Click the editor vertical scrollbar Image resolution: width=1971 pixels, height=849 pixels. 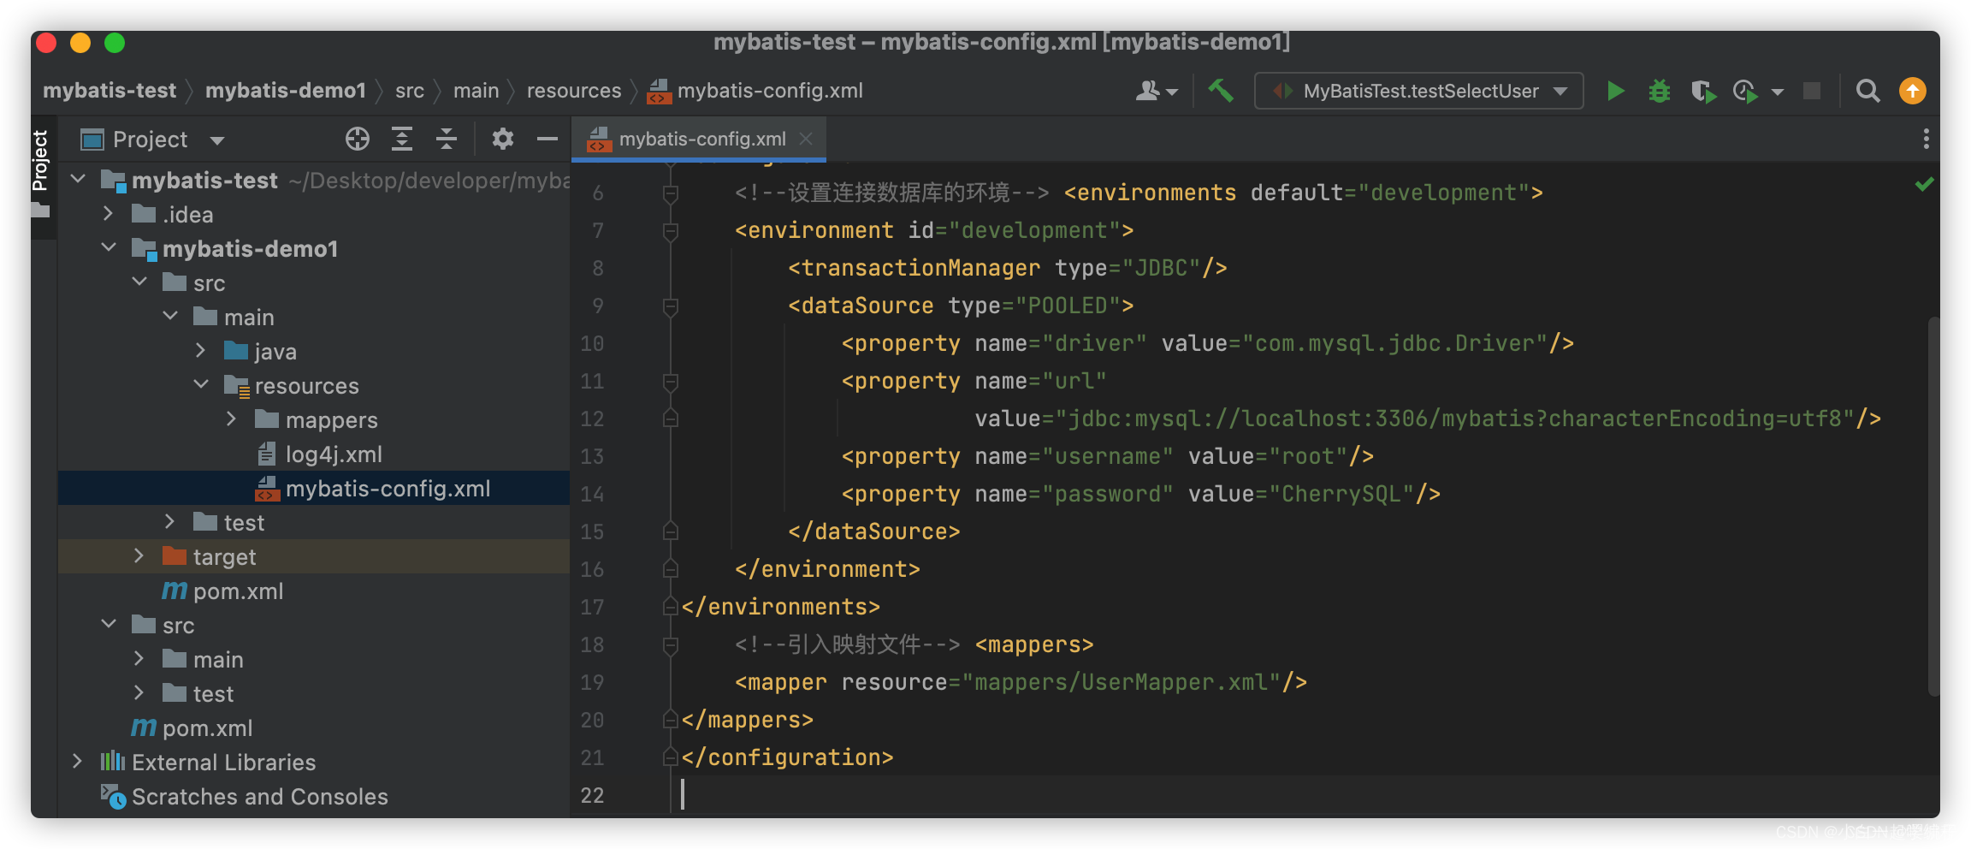tap(1933, 505)
